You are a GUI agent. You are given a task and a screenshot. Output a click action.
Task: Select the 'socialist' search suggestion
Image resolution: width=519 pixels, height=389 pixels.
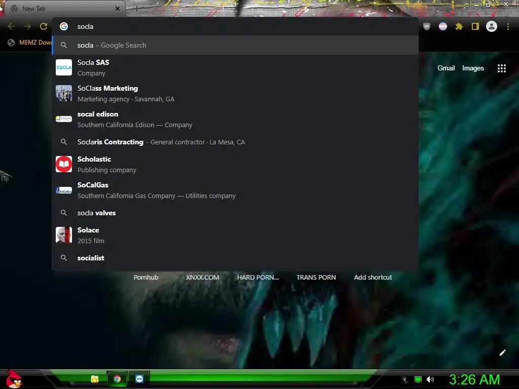pyautogui.click(x=235, y=258)
